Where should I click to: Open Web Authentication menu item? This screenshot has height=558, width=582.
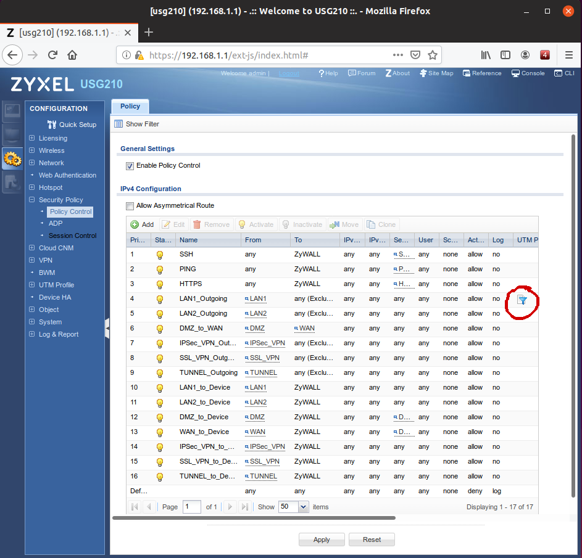(67, 175)
